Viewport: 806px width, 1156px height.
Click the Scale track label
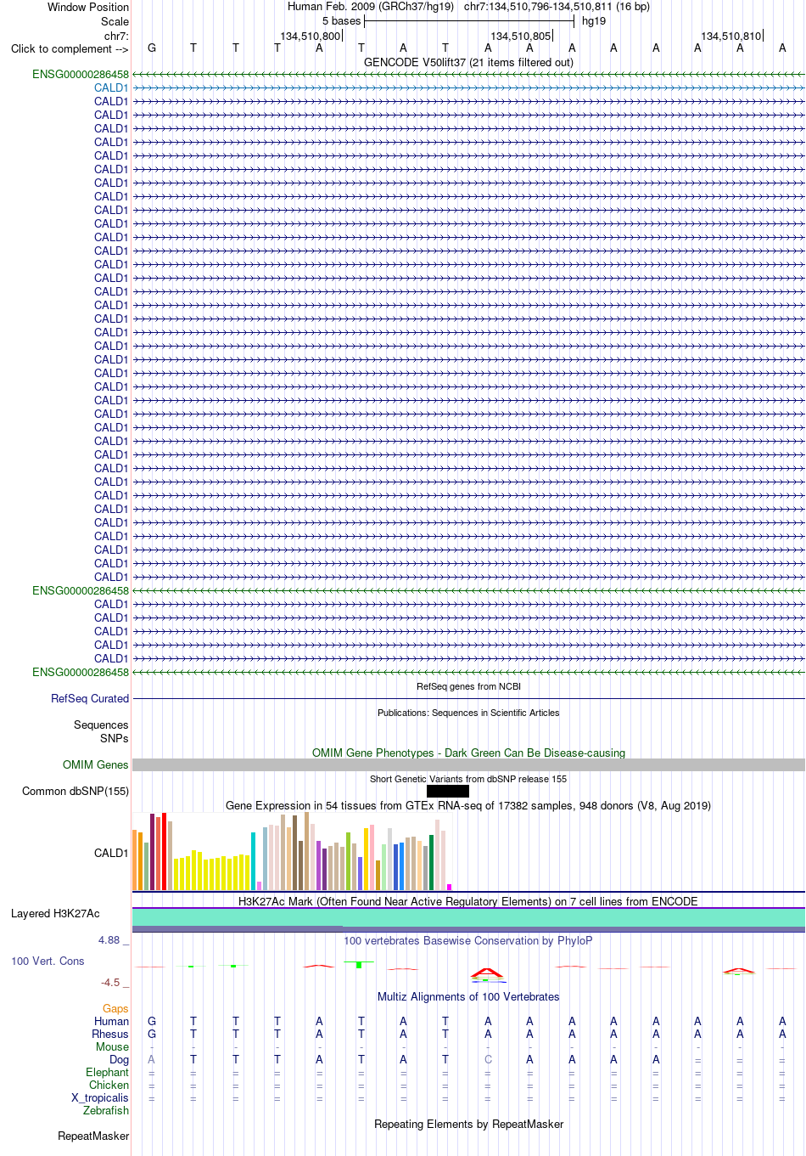tap(115, 21)
